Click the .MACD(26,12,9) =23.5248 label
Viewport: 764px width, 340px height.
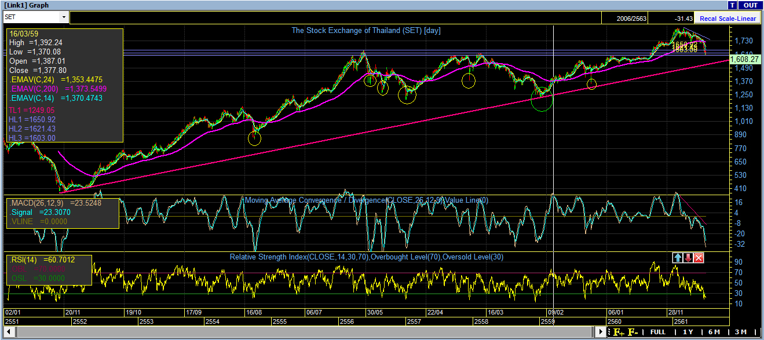click(x=56, y=203)
